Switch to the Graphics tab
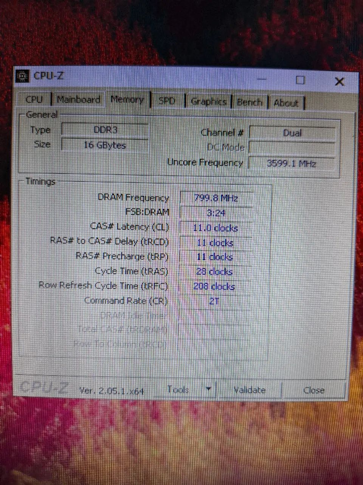This screenshot has height=485, width=363. (208, 102)
